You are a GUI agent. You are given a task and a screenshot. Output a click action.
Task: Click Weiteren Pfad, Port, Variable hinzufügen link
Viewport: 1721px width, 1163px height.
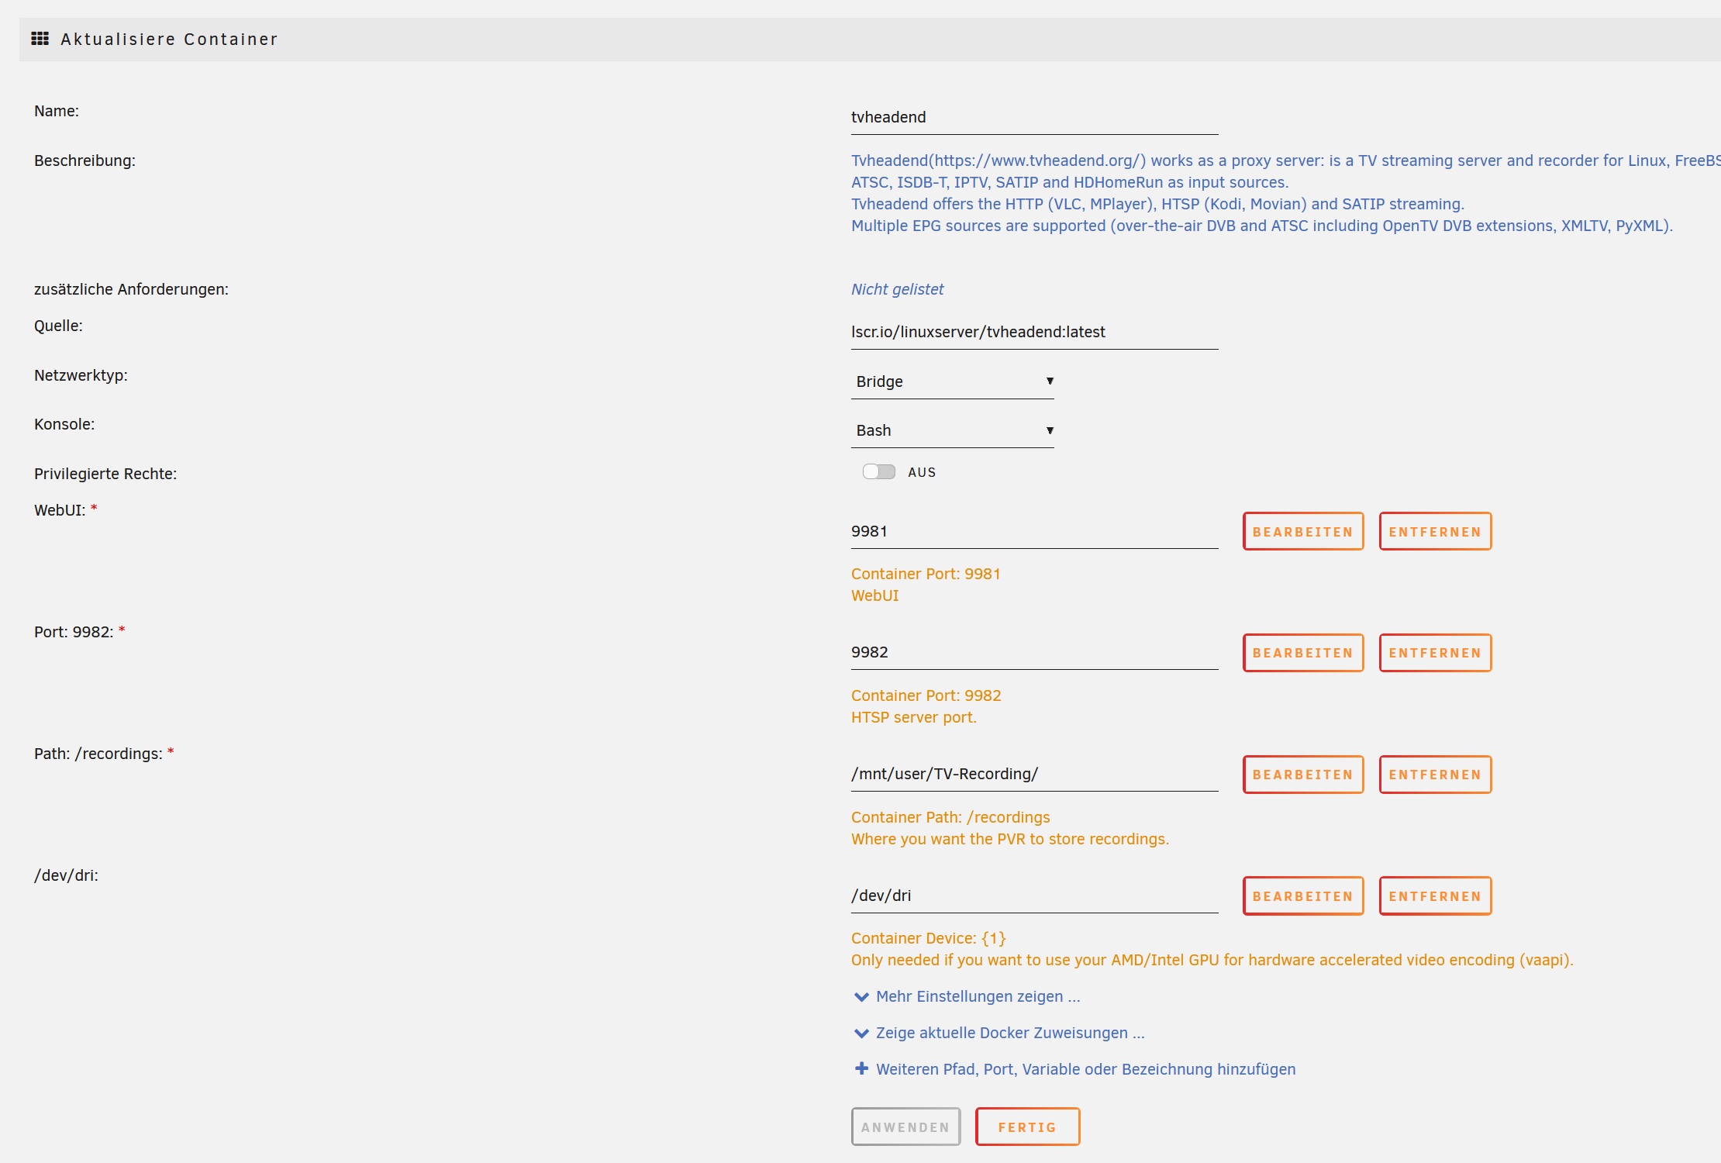(x=1085, y=1069)
